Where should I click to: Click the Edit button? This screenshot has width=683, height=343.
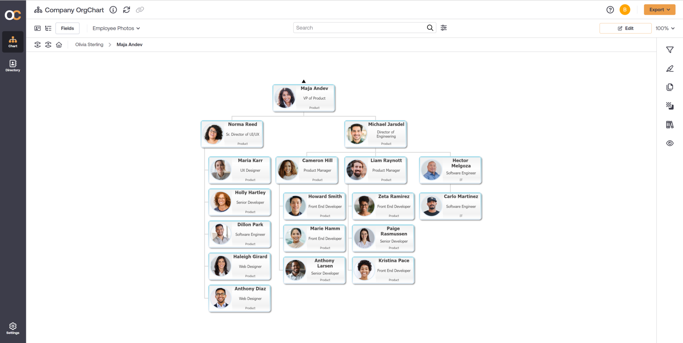(625, 28)
